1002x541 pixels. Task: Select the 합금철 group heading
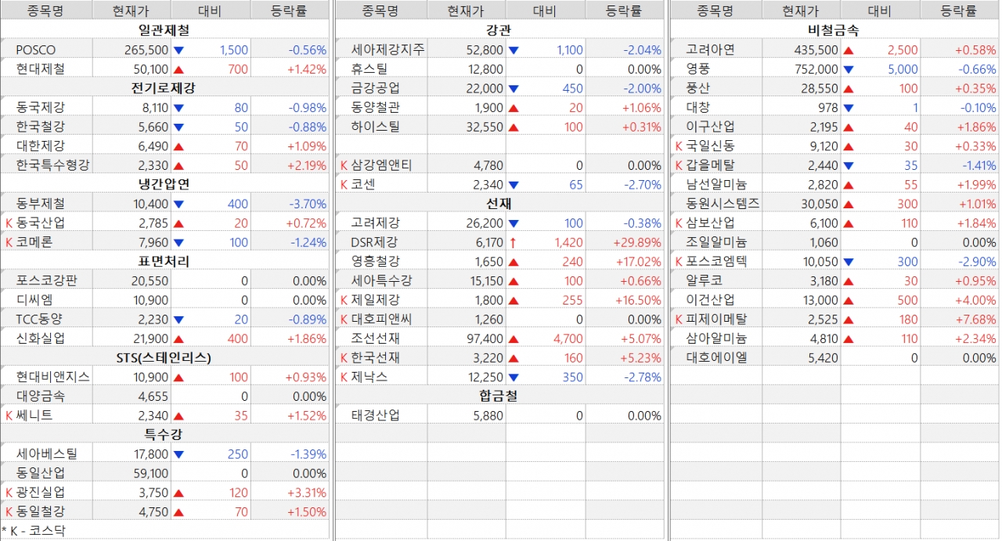coord(499,396)
